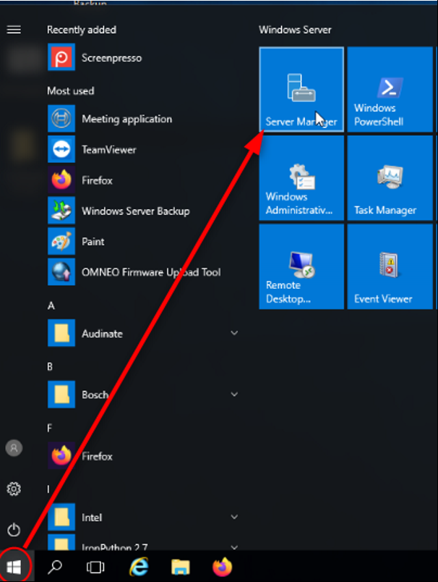
Task: Open the Windows Administrative Tools tile
Action: click(301, 178)
